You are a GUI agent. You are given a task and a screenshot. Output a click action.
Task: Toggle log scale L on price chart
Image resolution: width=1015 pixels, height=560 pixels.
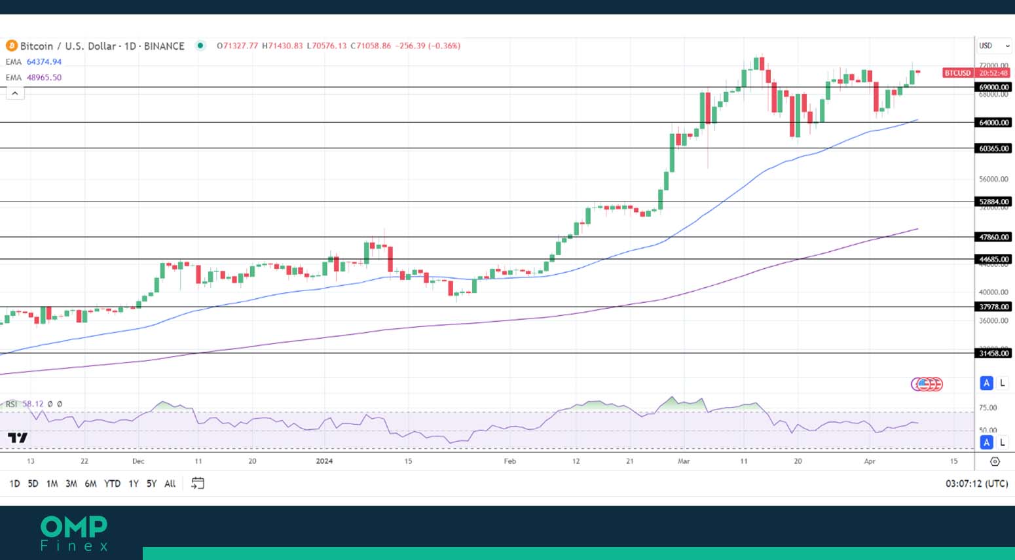1002,383
